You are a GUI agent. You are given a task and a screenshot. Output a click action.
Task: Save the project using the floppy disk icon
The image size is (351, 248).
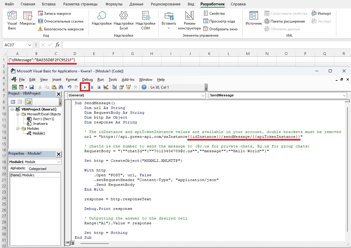pos(31,87)
